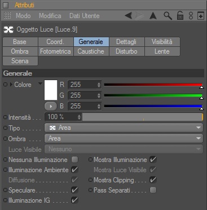Screen dimensions: 207x210
Task: Expand the Colore disclosure triangle
Action: tap(11, 85)
